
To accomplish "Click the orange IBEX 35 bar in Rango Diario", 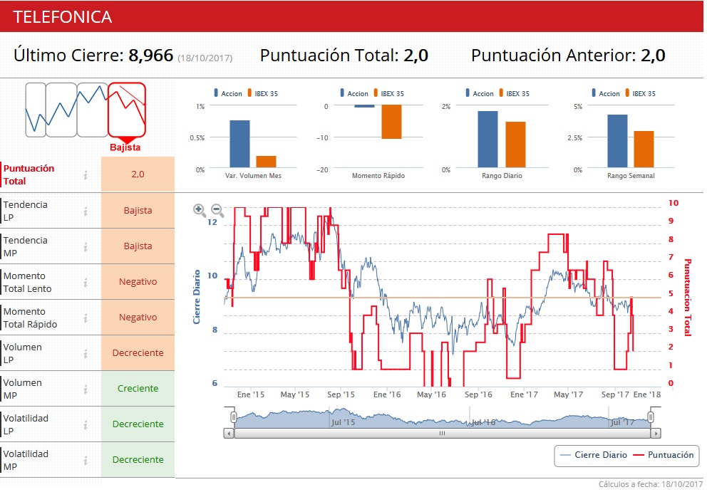I will click(515, 145).
